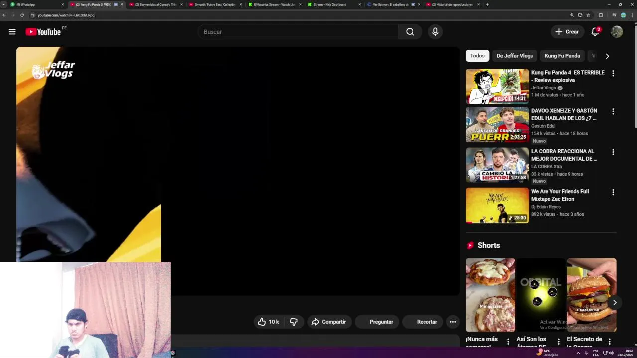
Task: Switch to Historial de reproducciones tab
Action: point(453,4)
